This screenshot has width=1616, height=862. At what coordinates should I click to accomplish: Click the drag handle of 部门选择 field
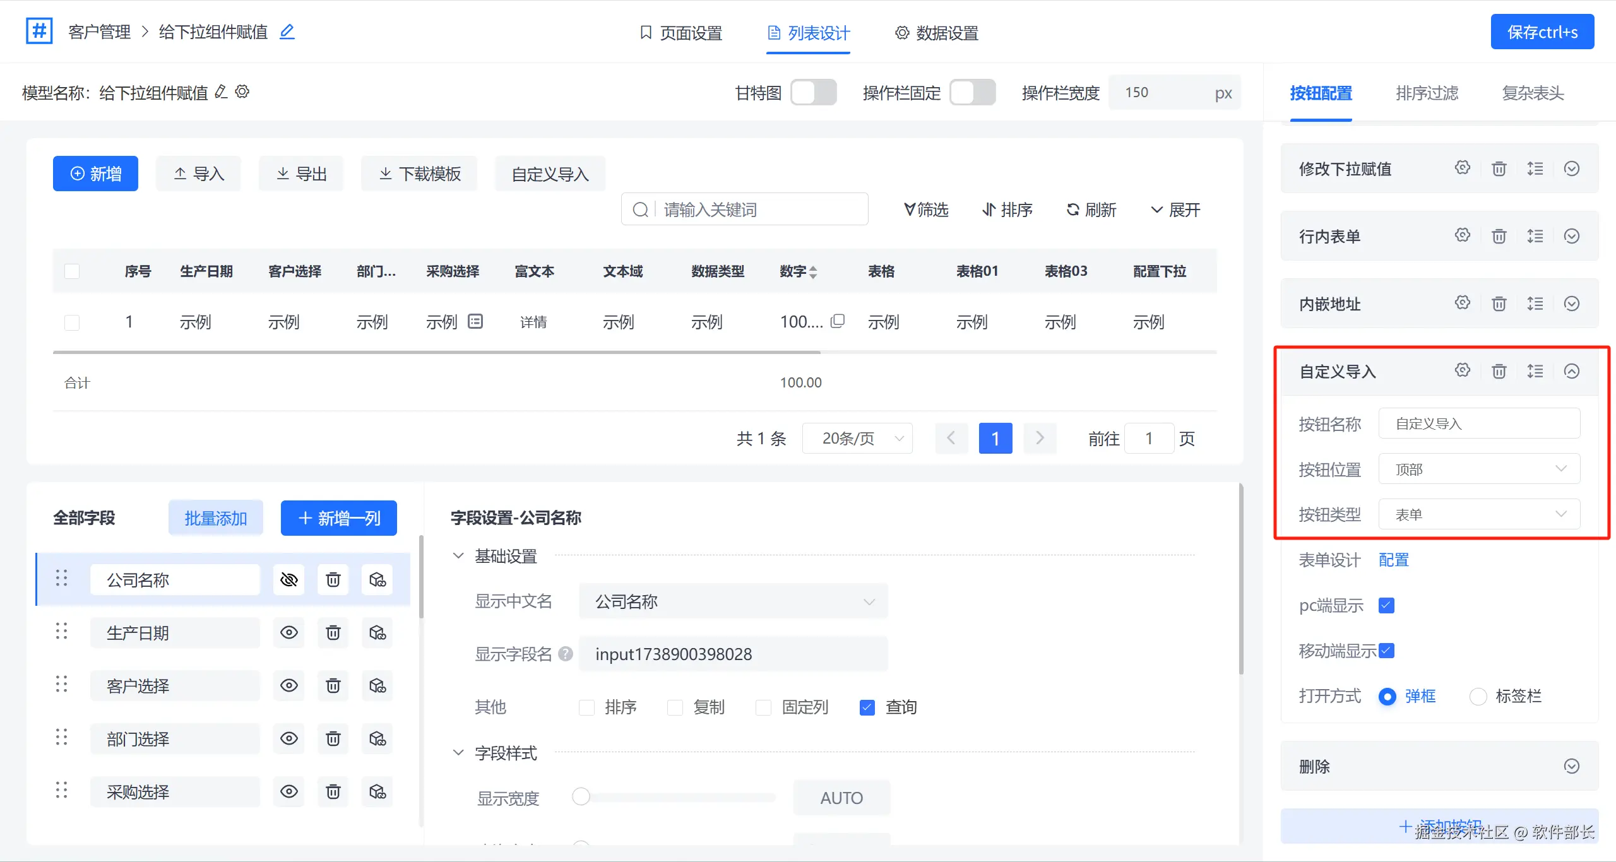point(61,737)
